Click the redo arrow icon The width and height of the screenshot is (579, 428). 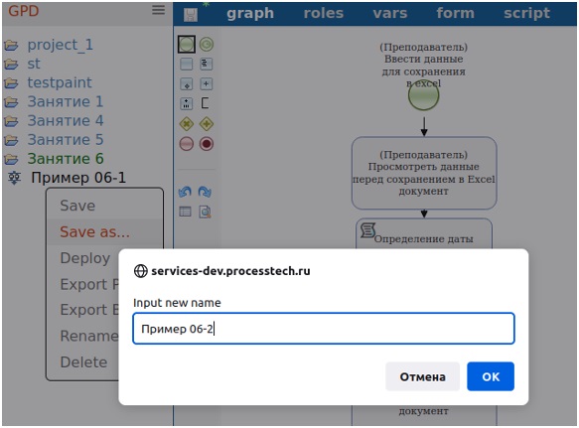point(205,192)
